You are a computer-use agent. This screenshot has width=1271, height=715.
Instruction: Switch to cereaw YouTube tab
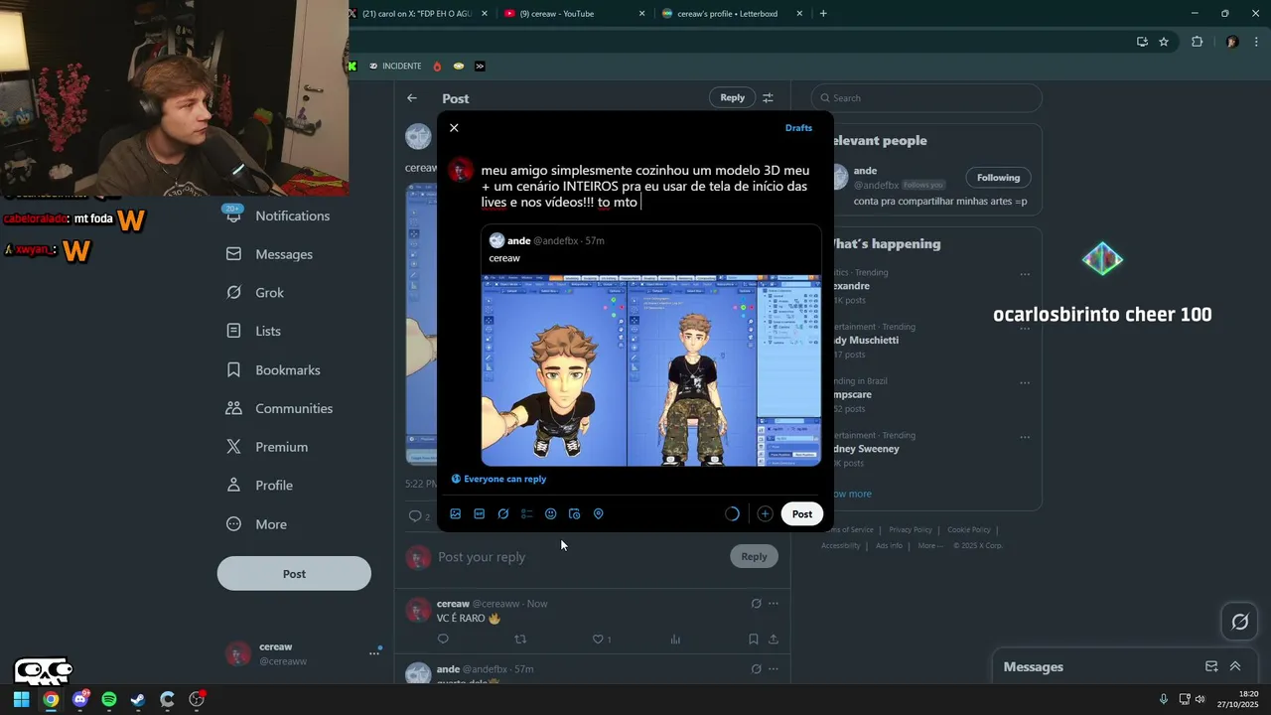tap(574, 14)
